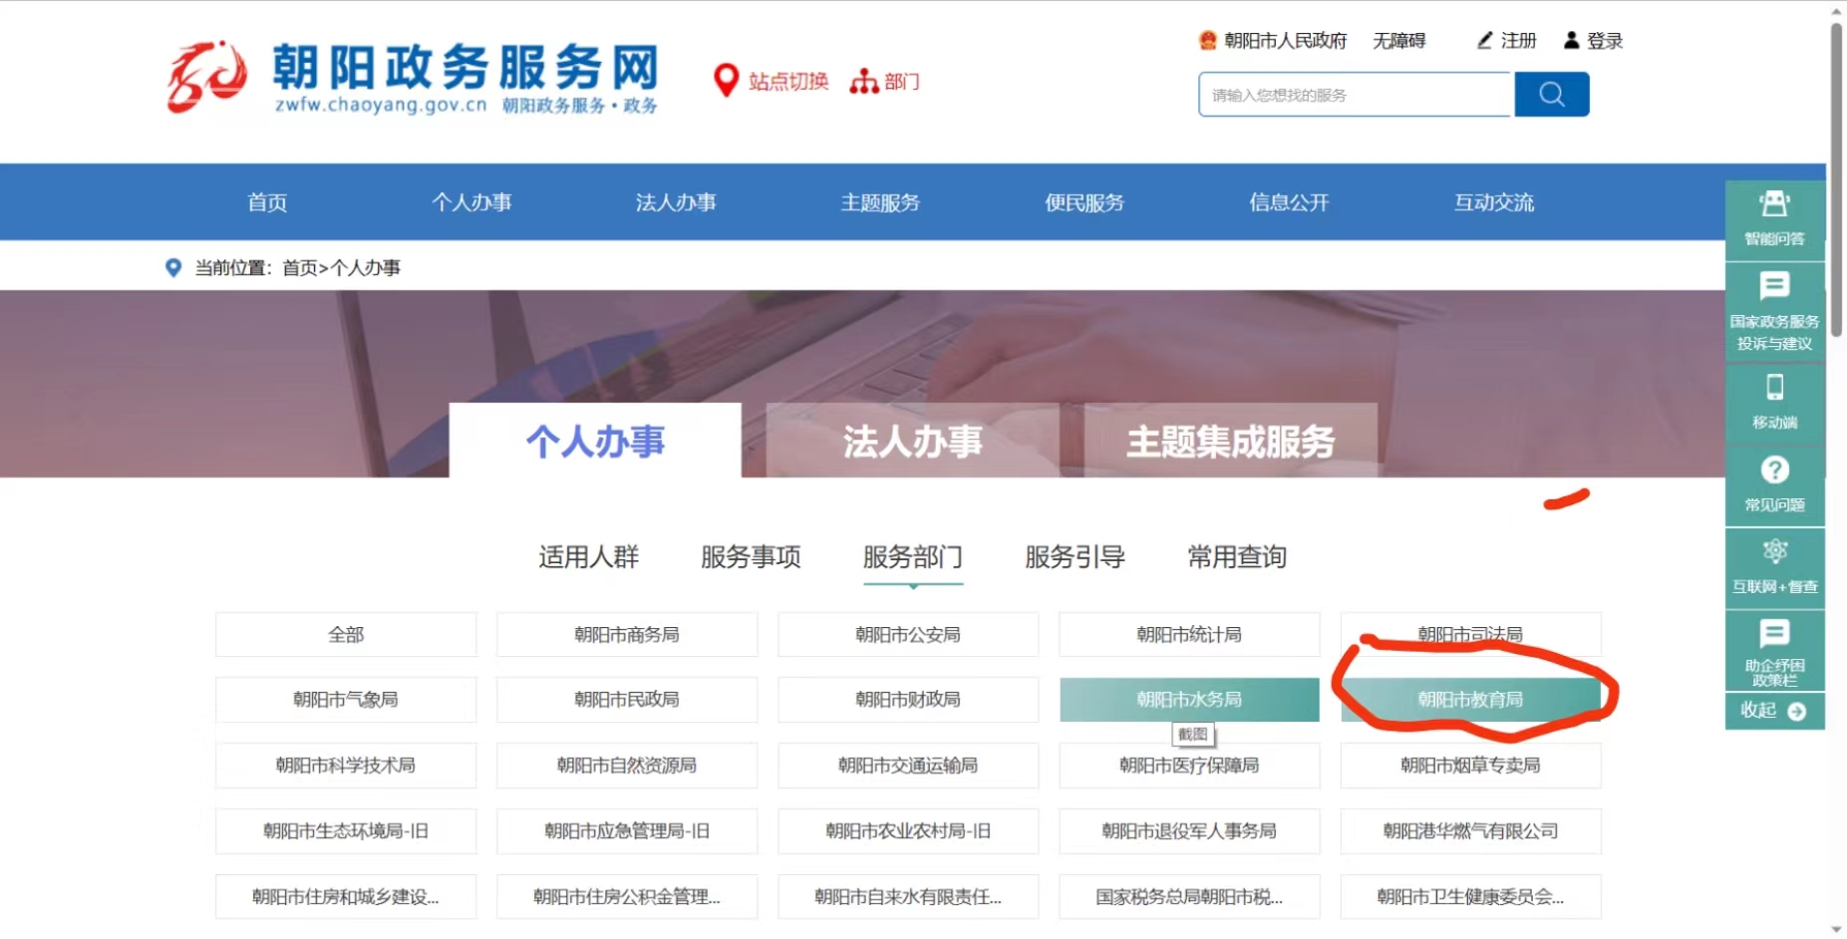This screenshot has height=939, width=1847.
Task: Open 主题服务 navigation item
Action: tap(880, 202)
